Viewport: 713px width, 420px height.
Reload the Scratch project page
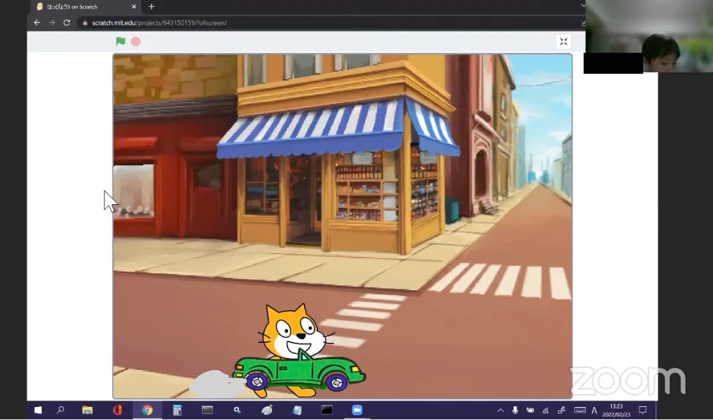67,23
